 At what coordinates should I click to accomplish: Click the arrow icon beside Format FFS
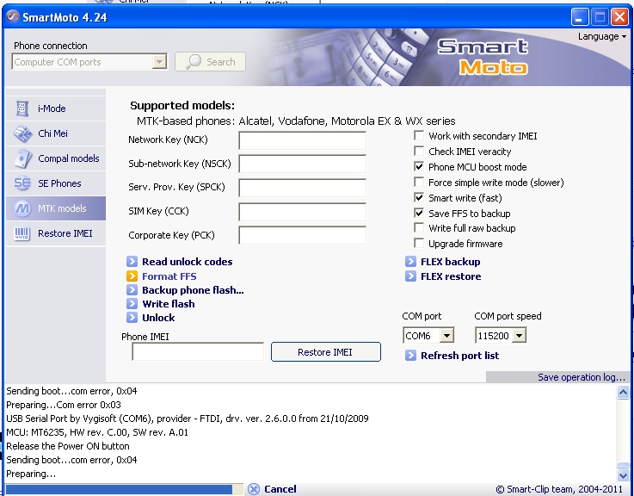[132, 276]
